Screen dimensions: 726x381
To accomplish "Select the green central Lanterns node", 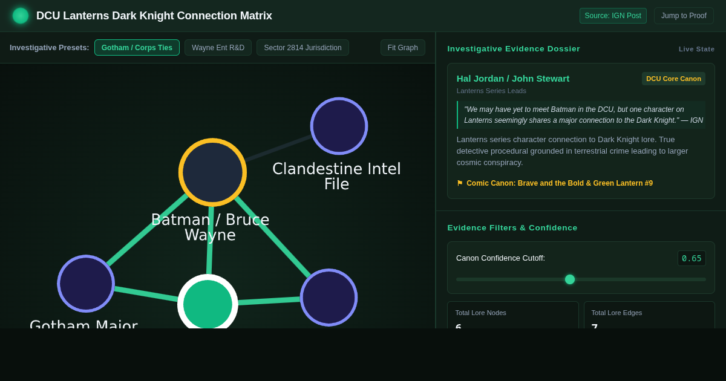I will (x=208, y=304).
